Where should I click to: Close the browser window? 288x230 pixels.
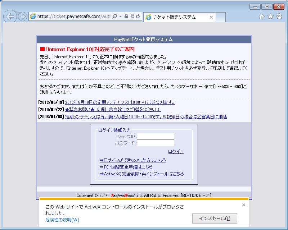click(x=279, y=7)
